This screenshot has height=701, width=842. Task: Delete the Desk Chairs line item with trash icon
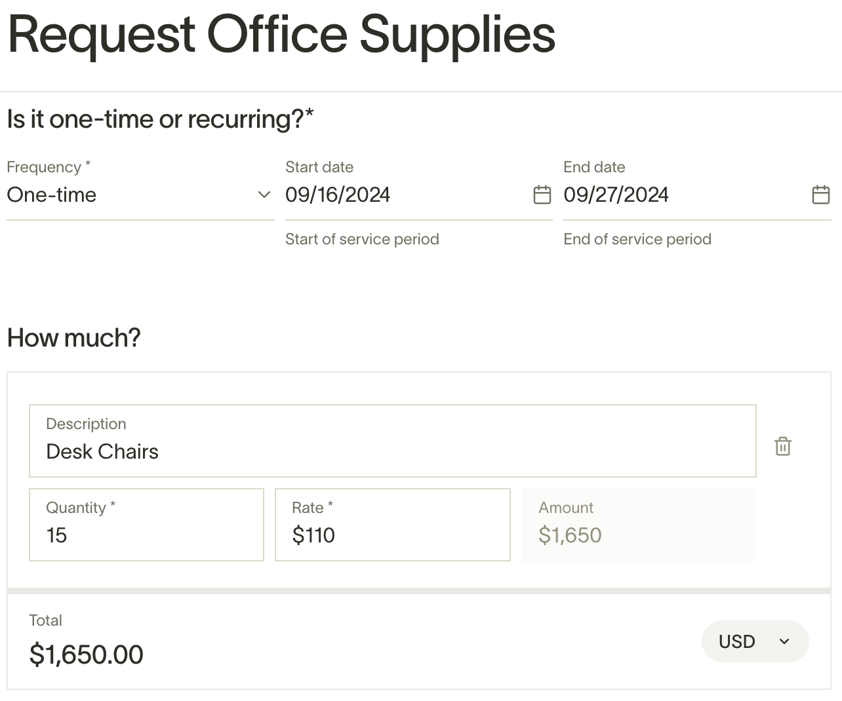pyautogui.click(x=783, y=446)
